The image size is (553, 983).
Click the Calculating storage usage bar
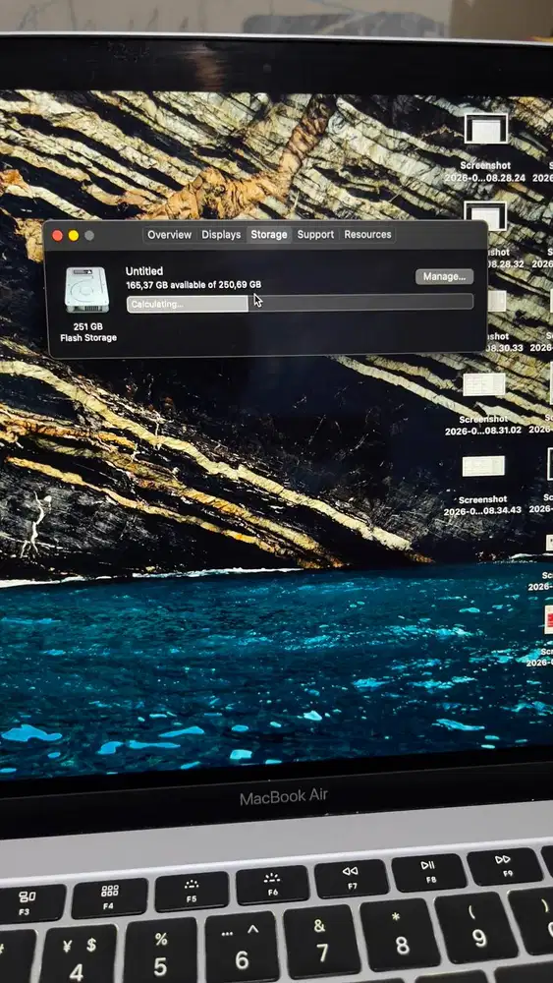300,304
